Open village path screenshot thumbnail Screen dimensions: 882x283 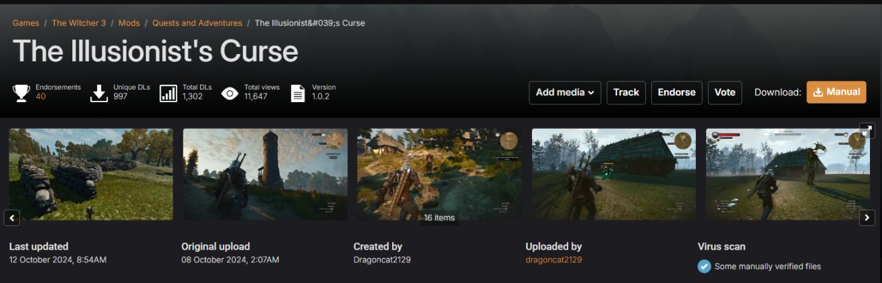[440, 174]
